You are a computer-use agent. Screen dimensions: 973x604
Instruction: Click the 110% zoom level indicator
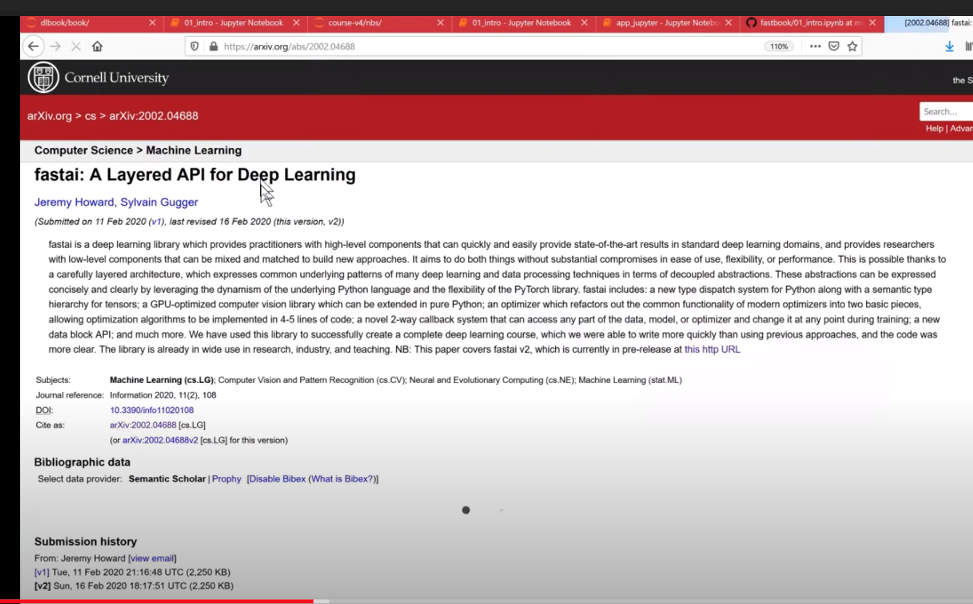click(779, 46)
